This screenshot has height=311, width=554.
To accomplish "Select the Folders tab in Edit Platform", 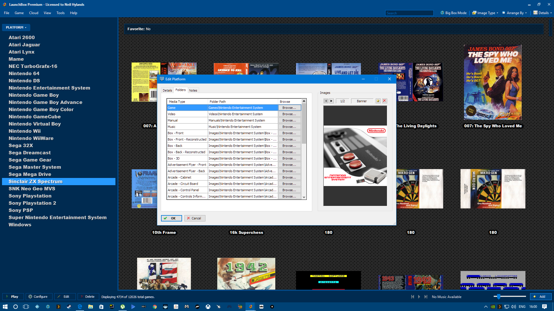I will tap(181, 90).
